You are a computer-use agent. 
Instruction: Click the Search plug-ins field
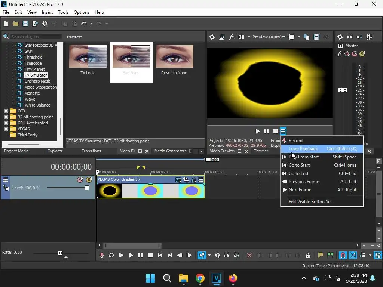[x=36, y=37]
